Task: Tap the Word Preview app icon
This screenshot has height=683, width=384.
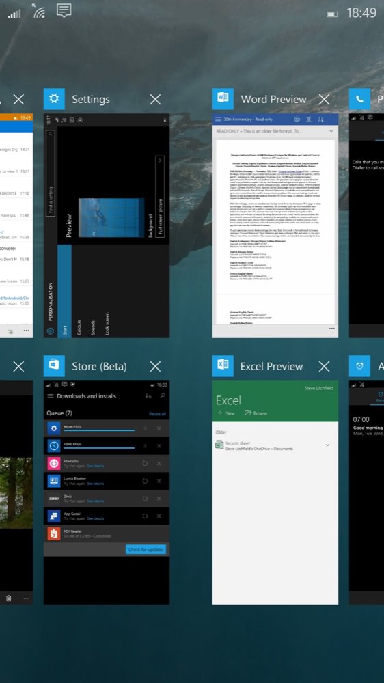Action: pos(223,99)
